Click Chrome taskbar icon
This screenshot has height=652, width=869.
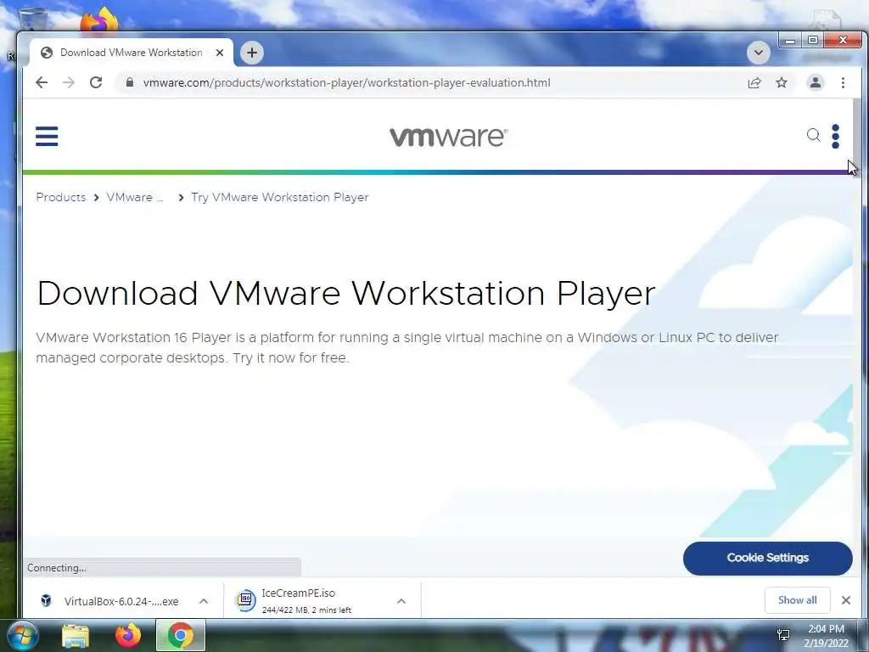click(181, 636)
